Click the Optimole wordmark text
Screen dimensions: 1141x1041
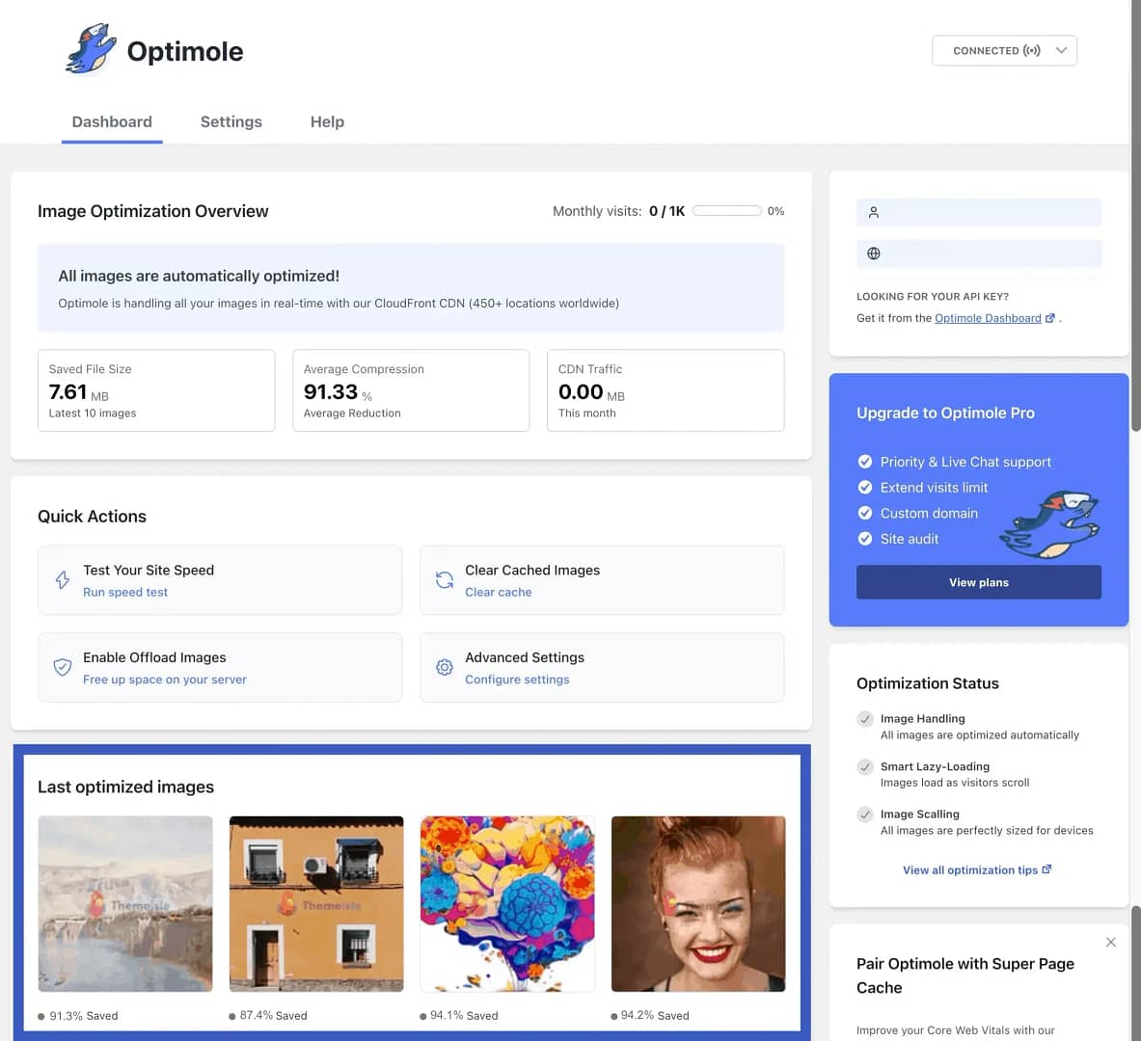(185, 52)
